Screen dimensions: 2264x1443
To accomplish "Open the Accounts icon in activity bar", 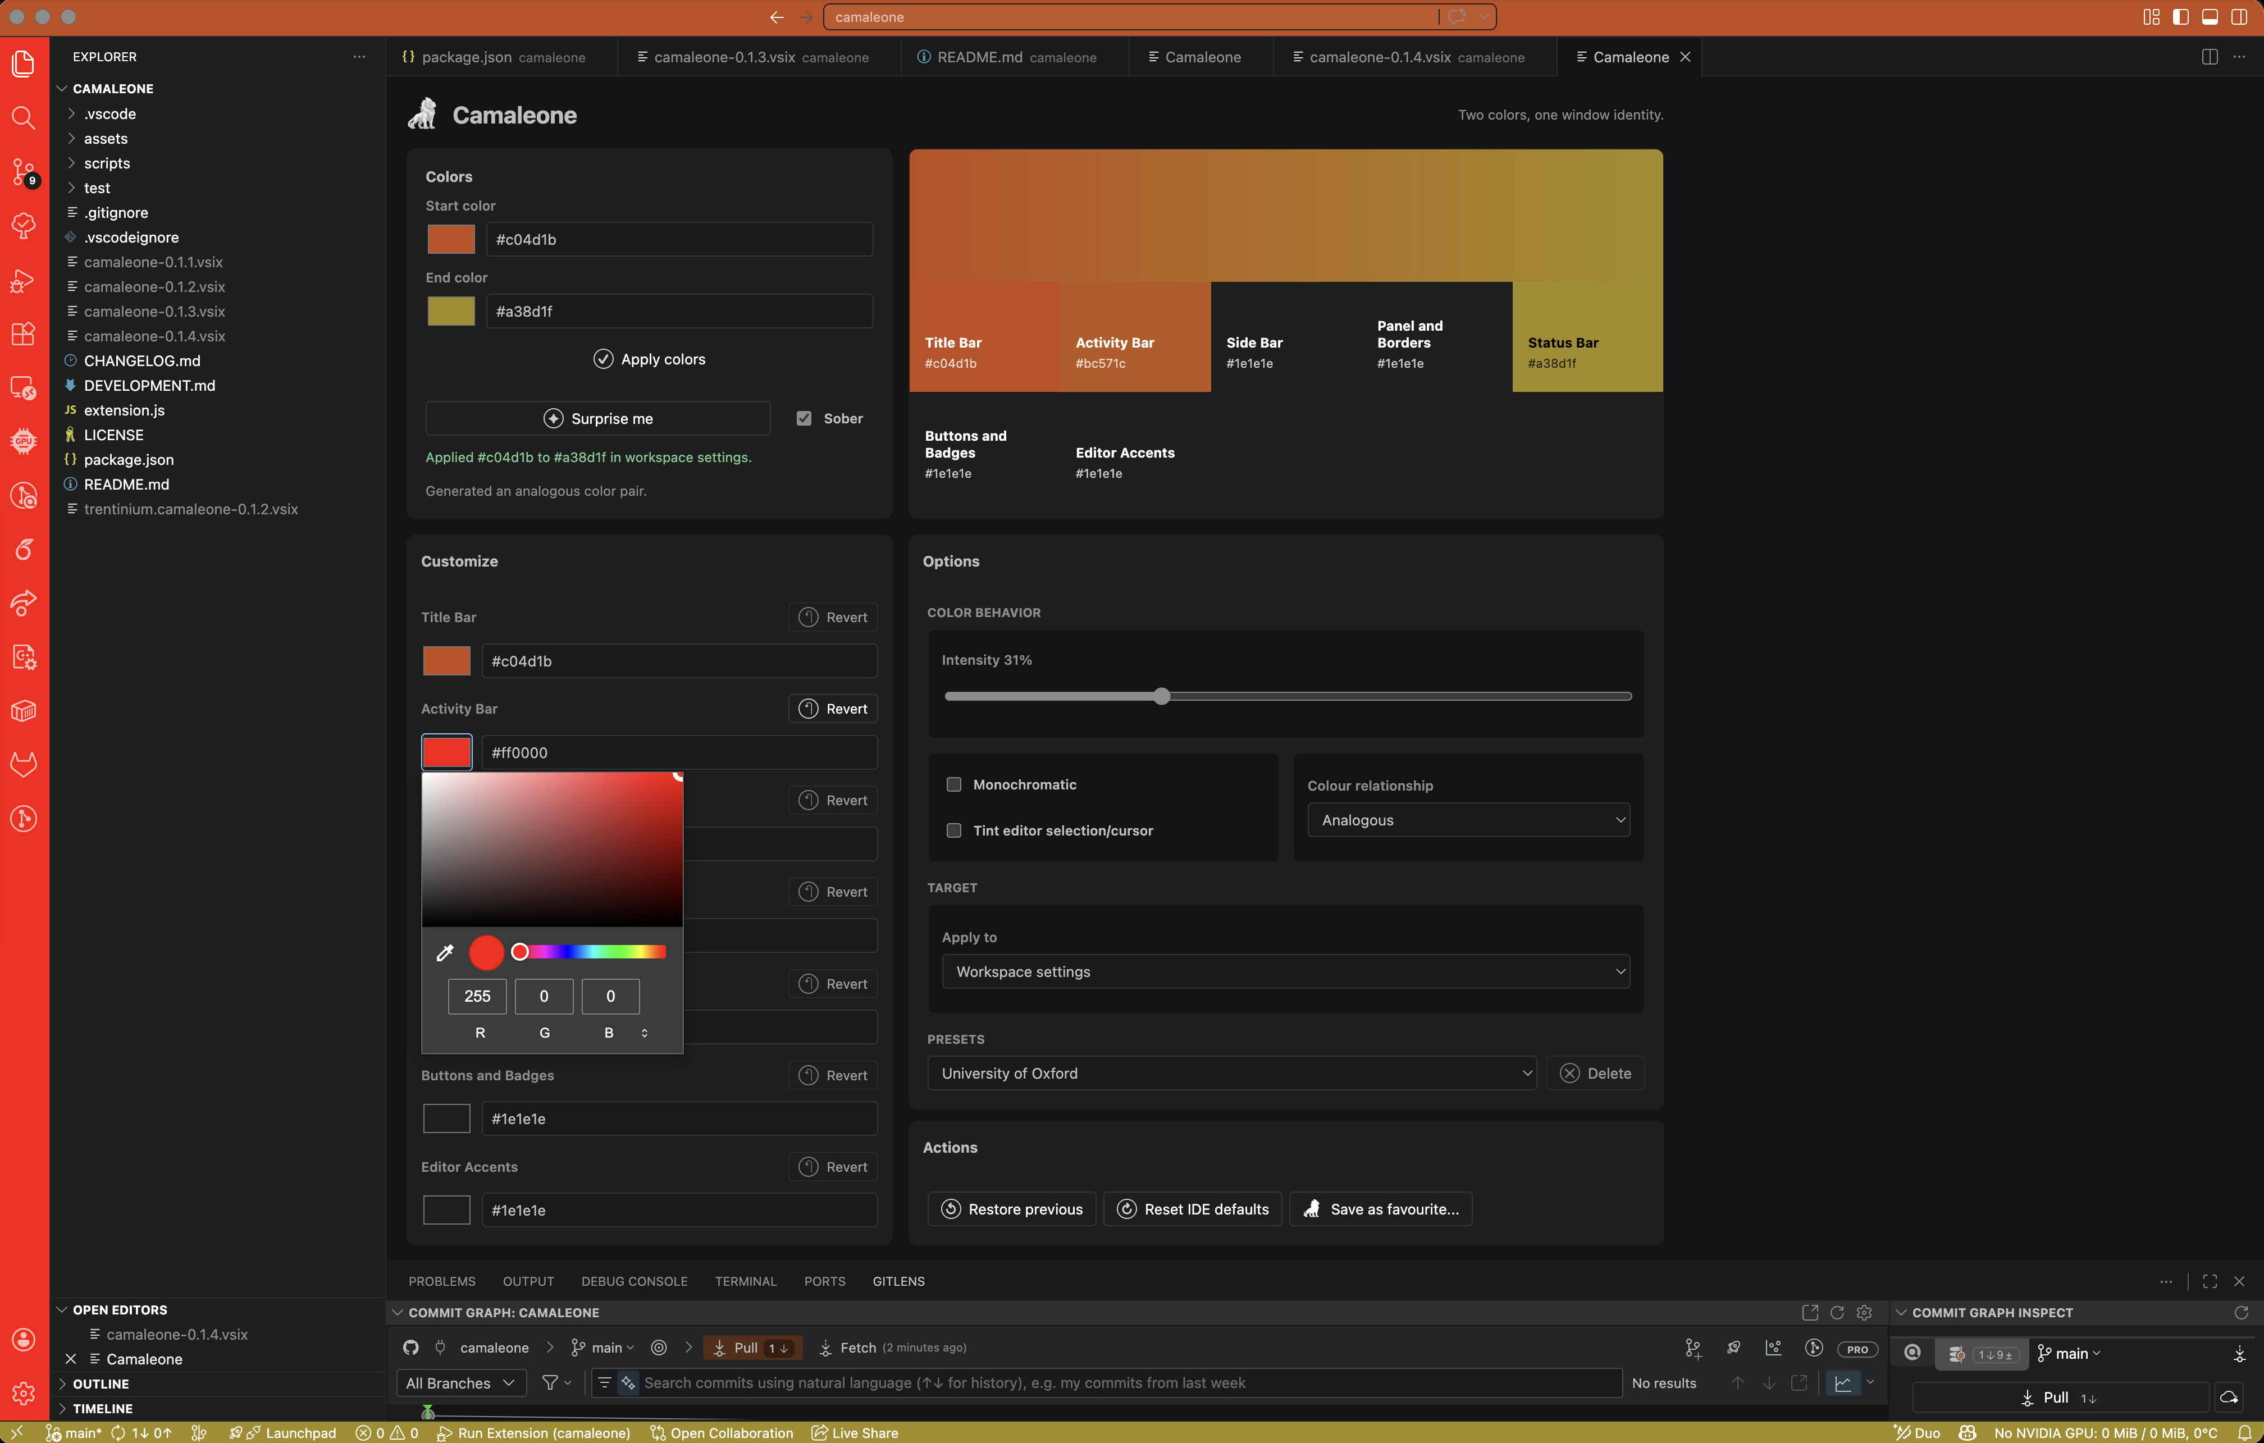I will click(x=24, y=1339).
